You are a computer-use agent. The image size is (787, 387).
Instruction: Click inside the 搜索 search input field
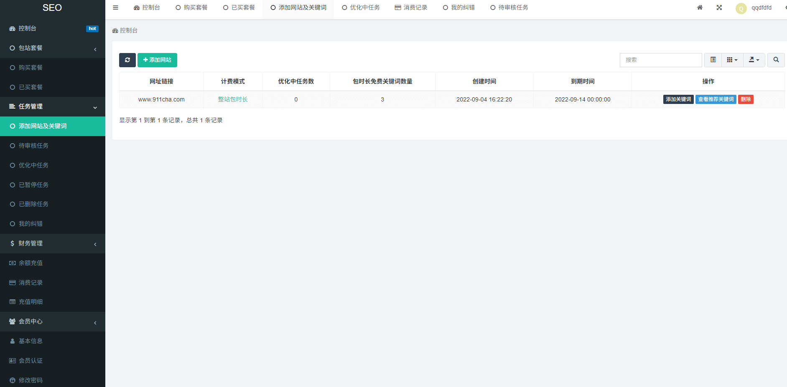[660, 60]
